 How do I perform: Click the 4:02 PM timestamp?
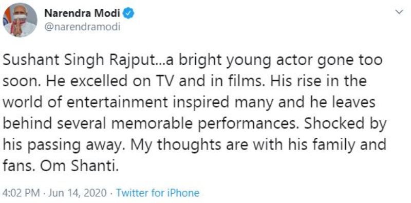click(x=21, y=193)
